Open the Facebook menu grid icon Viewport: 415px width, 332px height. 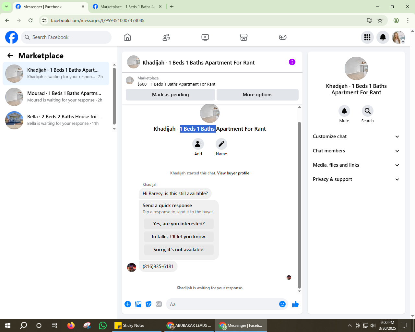(367, 37)
